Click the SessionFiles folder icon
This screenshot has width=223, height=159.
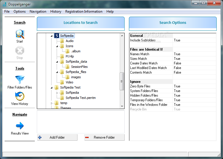[x=67, y=67]
